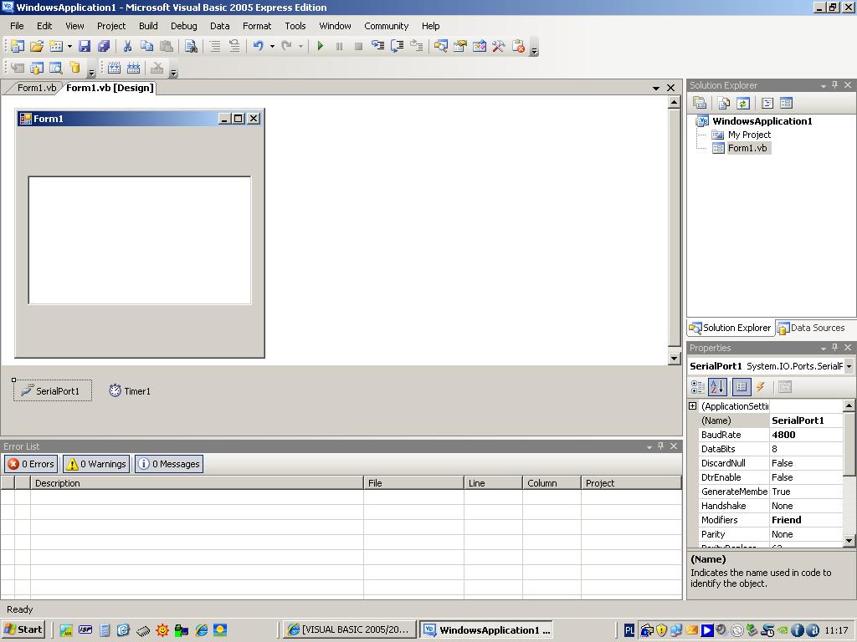Start debugging with the green play icon
Image resolution: width=857 pixels, height=642 pixels.
coord(321,46)
